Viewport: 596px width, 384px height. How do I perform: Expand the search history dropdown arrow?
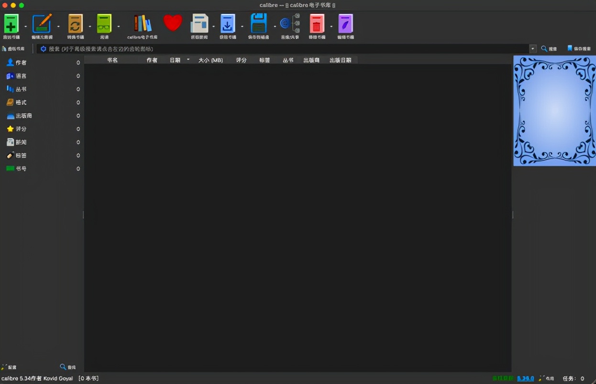point(533,49)
